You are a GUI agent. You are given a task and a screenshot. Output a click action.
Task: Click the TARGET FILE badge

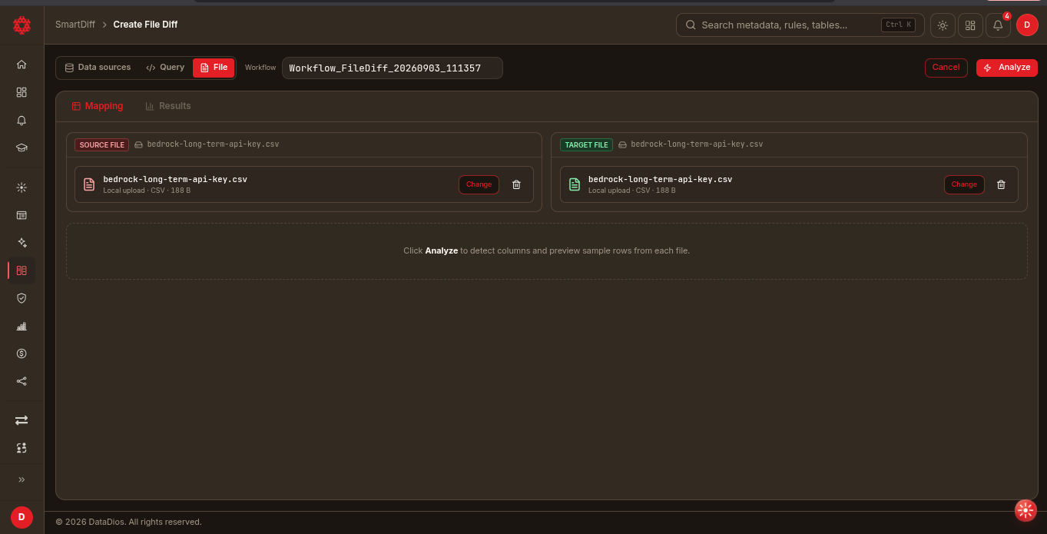[586, 144]
